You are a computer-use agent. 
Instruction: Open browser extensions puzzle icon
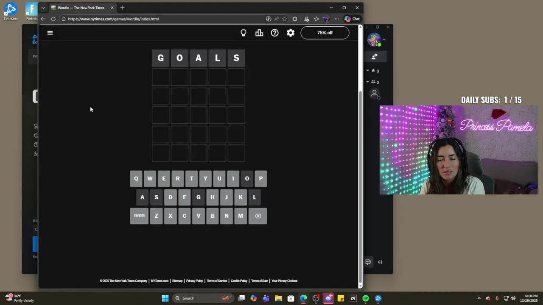click(x=295, y=19)
